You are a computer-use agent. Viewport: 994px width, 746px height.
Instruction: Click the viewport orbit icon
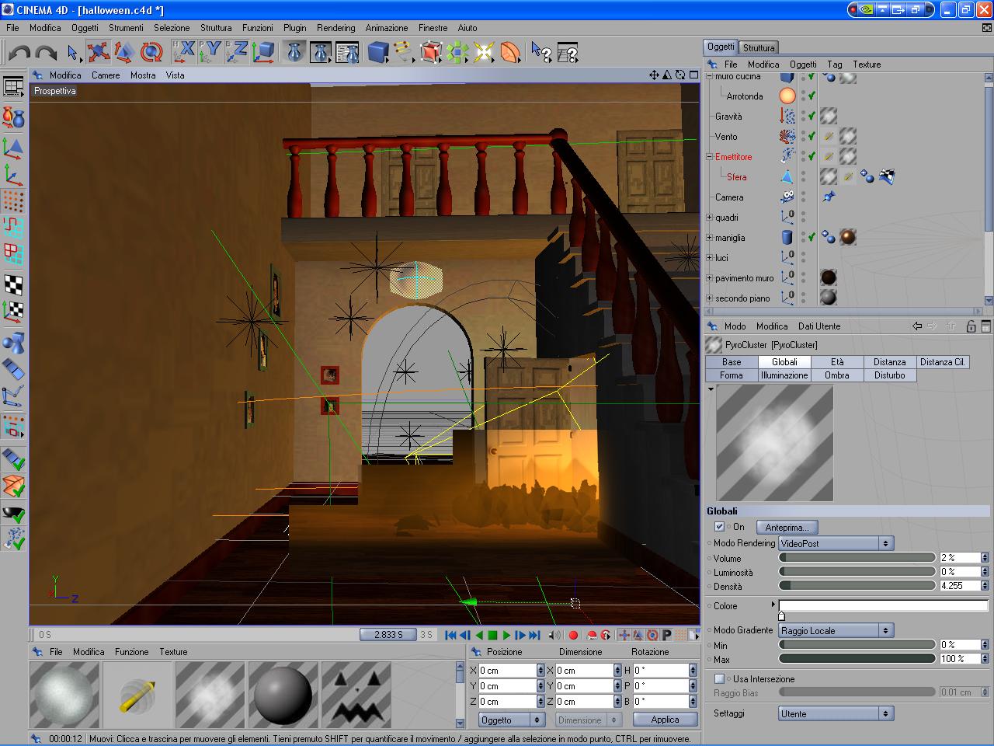680,75
